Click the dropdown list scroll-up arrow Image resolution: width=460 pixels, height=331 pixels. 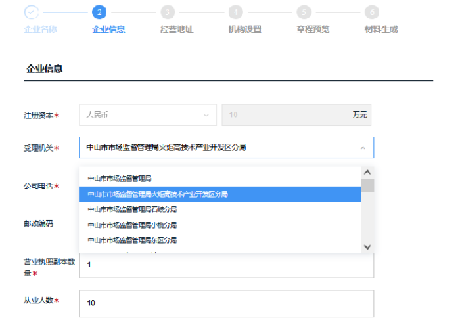pyautogui.click(x=367, y=172)
